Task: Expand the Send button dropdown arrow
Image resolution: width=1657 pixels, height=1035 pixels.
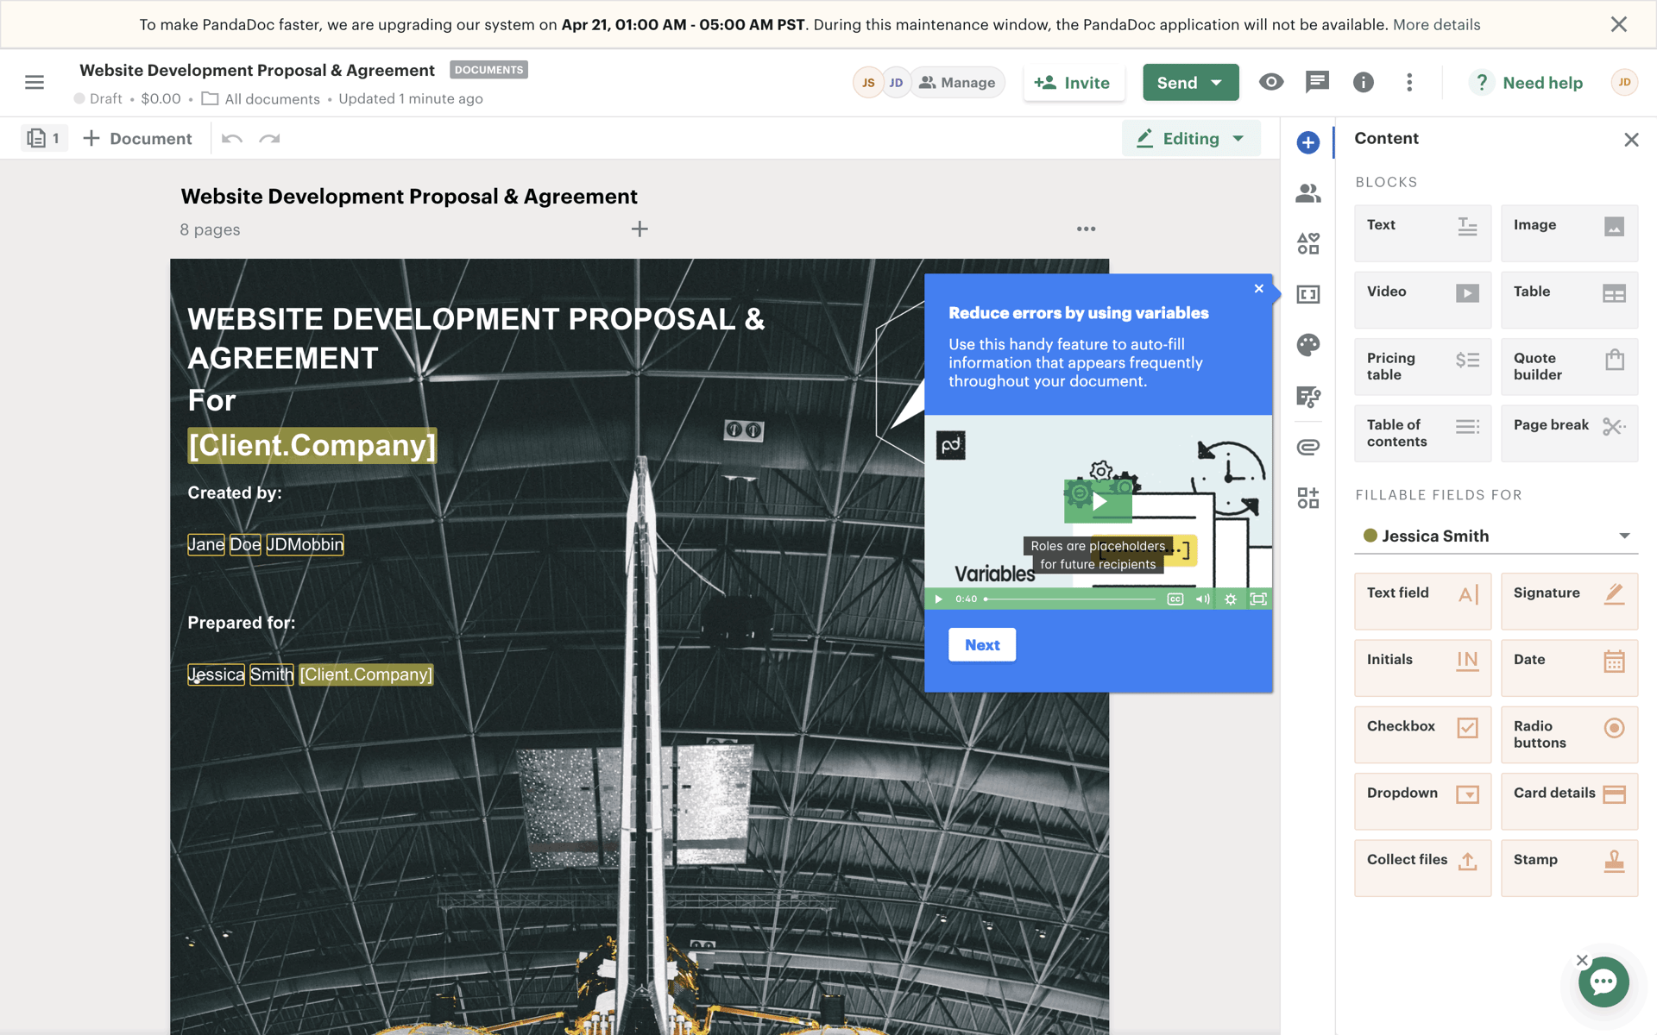Action: (x=1217, y=83)
